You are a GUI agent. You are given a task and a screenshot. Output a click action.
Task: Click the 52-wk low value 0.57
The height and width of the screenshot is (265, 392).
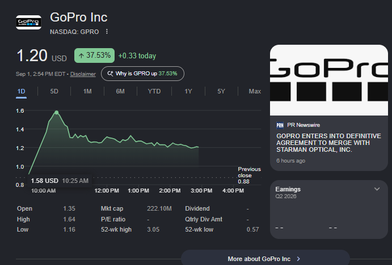(x=253, y=229)
